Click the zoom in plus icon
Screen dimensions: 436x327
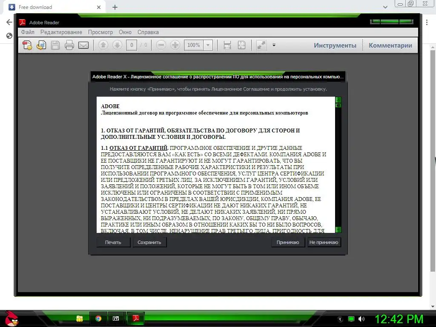pos(175,45)
